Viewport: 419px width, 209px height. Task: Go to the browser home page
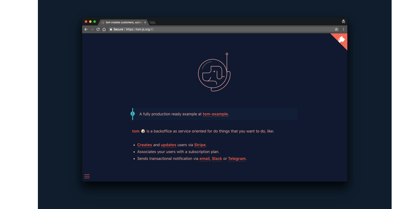(104, 29)
